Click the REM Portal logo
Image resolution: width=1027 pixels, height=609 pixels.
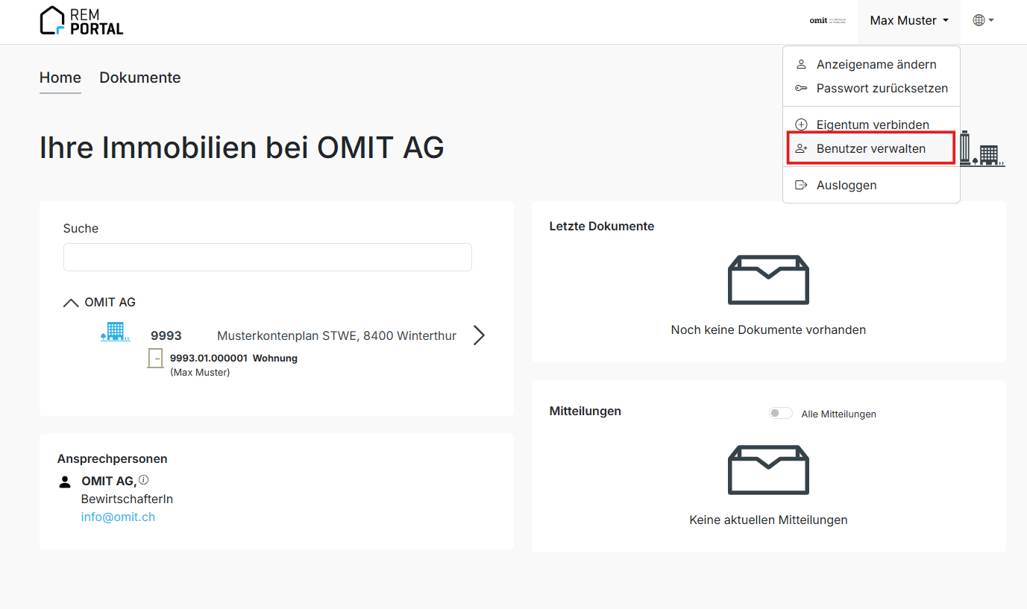(x=81, y=21)
